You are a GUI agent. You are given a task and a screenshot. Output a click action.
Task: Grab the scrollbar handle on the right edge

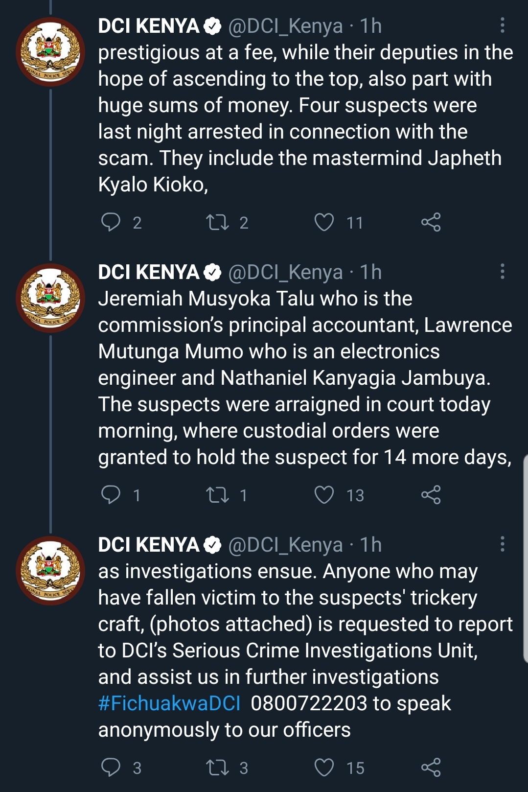tap(525, 558)
